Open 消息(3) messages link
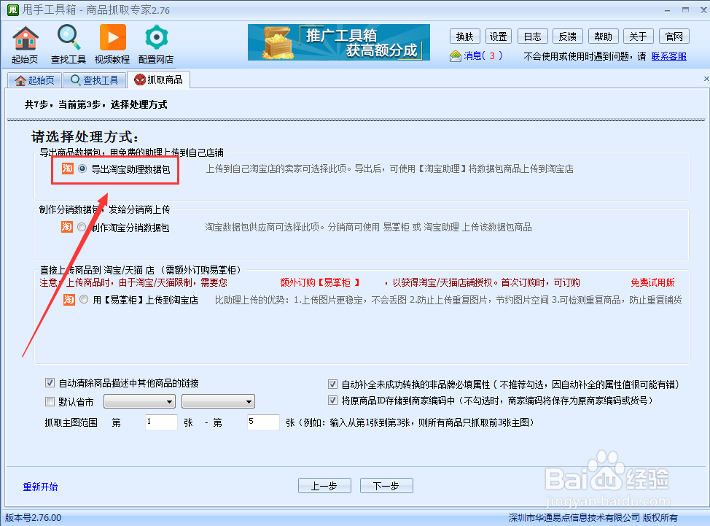This screenshot has width=710, height=526. pos(483,55)
